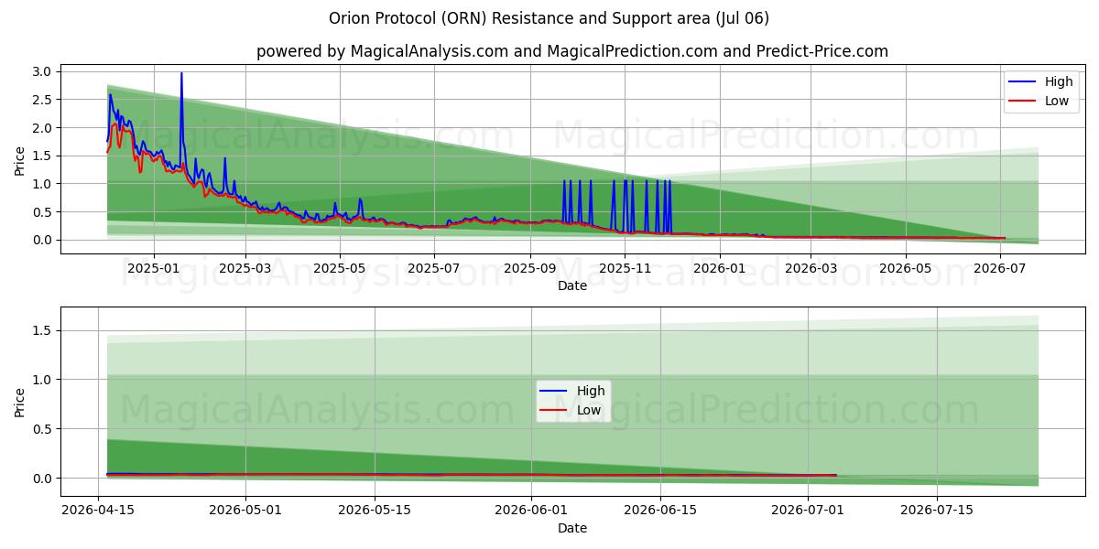Image resolution: width=1099 pixels, height=549 pixels.
Task: Click the '2026-06-15' date tick on the bottom chart
Action: coord(660,511)
